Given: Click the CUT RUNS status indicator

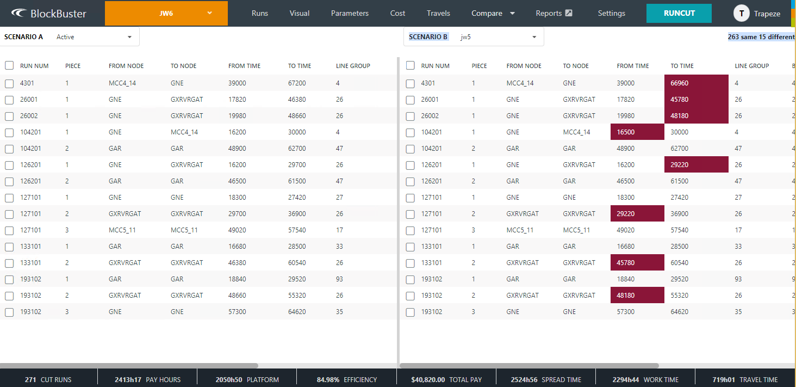Looking at the screenshot, I should pos(49,379).
